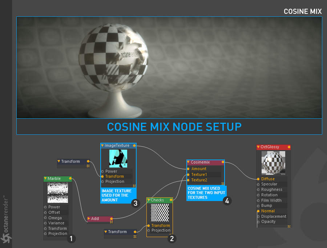327x248 pixels.
Task: Select the upper Transform node title
Action: 70,161
